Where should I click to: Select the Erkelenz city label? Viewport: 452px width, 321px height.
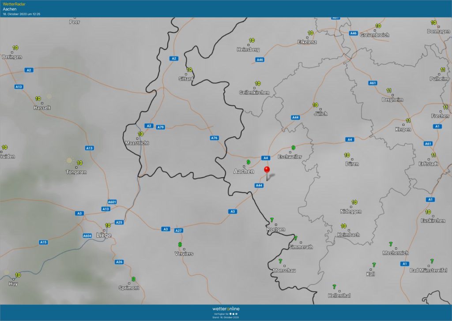pos(307,42)
